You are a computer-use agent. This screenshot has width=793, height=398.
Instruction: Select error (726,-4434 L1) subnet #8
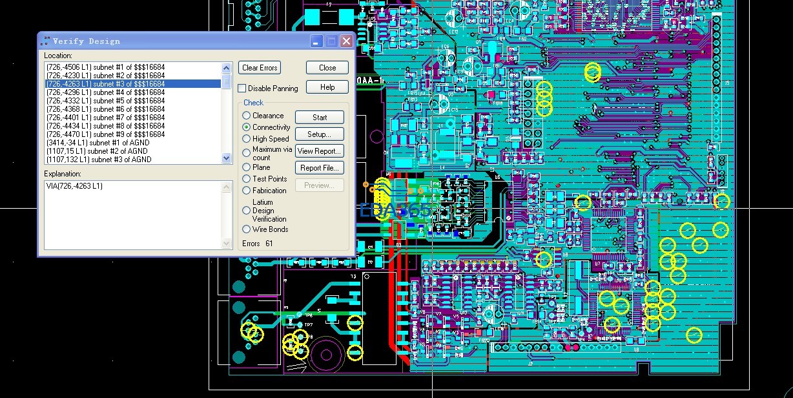[x=132, y=126]
